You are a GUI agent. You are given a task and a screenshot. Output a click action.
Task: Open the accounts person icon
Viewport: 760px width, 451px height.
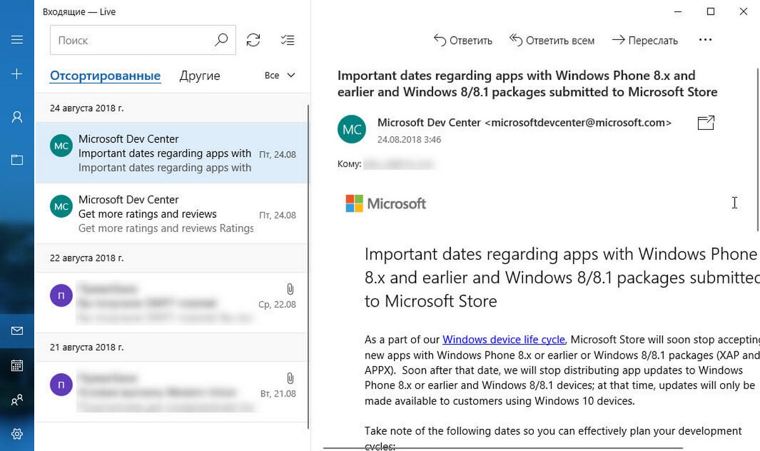pyautogui.click(x=17, y=117)
